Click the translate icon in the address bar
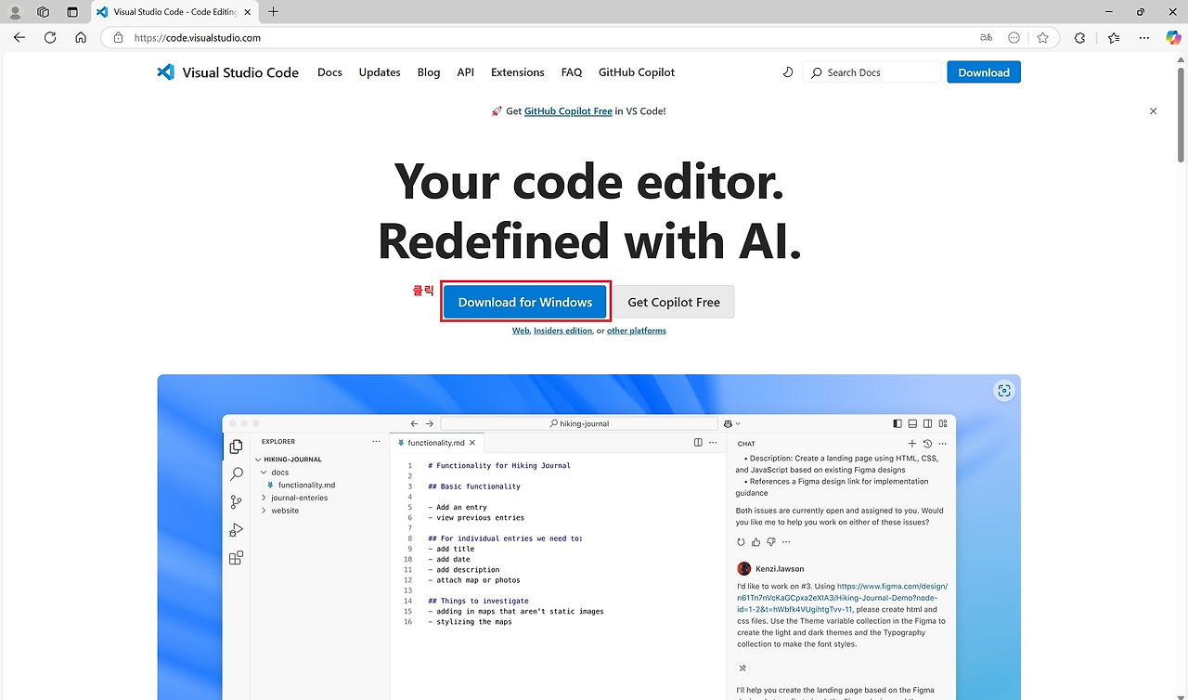This screenshot has width=1188, height=700. pyautogui.click(x=986, y=38)
